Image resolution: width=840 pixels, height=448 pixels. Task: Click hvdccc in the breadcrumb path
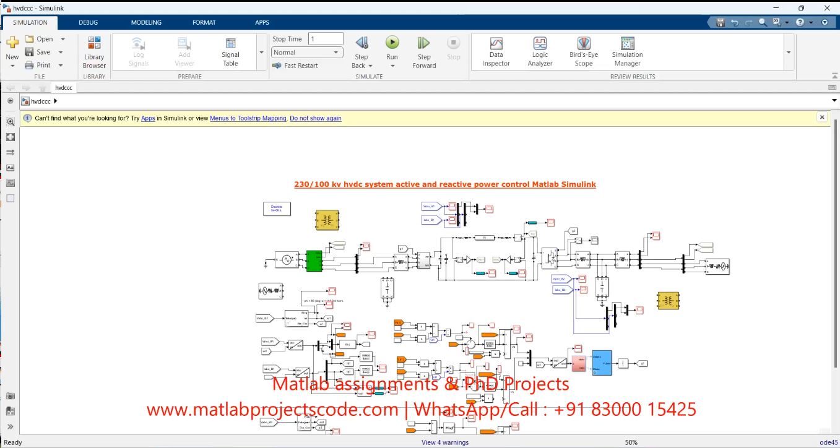click(41, 101)
